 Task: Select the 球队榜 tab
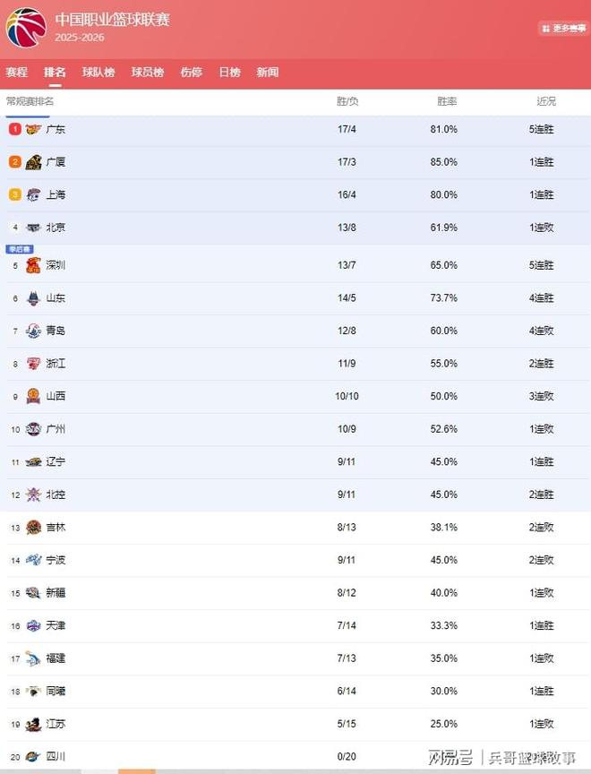[x=98, y=73]
